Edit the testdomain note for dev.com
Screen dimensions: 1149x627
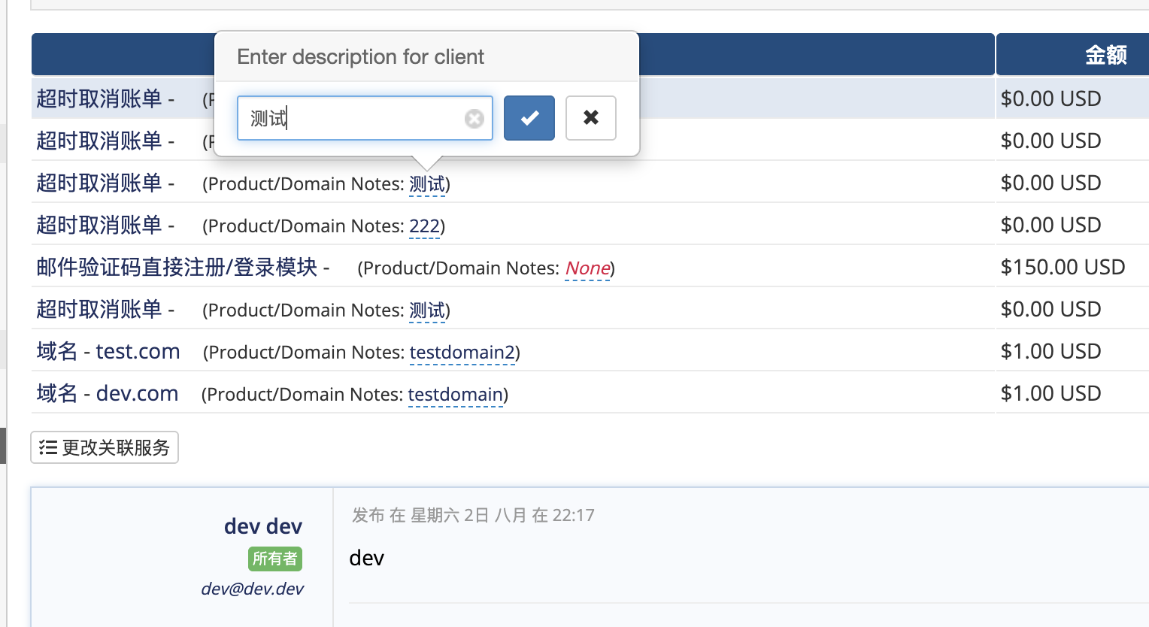pos(455,395)
